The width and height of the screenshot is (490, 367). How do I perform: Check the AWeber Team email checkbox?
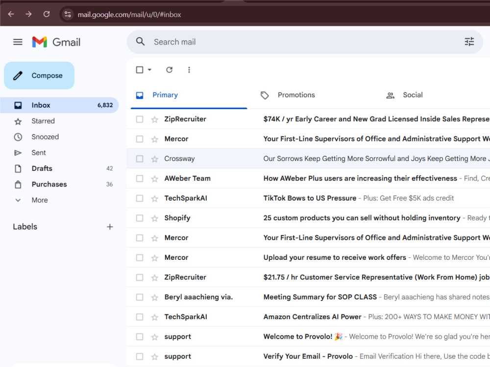140,179
